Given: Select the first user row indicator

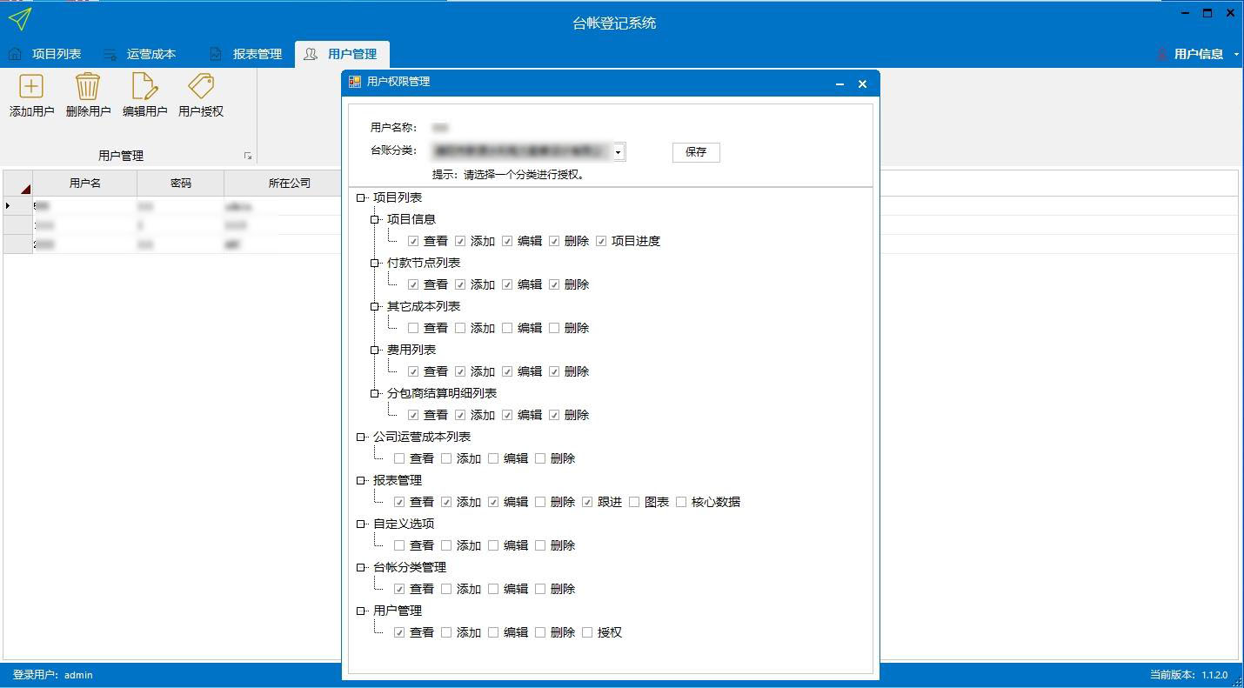Looking at the screenshot, I should (18, 206).
